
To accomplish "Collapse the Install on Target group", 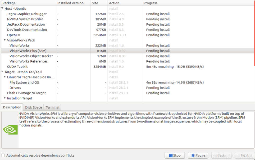I will (x=5, y=98).
